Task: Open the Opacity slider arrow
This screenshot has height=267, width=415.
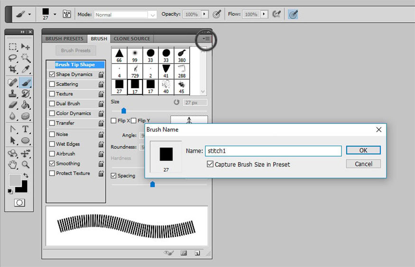Action: 205,15
